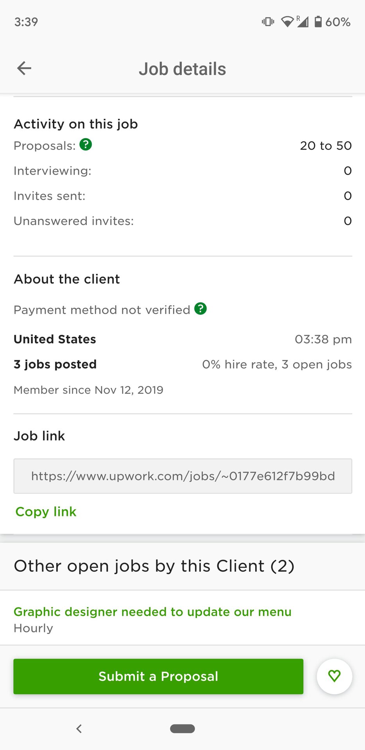Tap the 20 to 50 proposals value

tap(326, 145)
